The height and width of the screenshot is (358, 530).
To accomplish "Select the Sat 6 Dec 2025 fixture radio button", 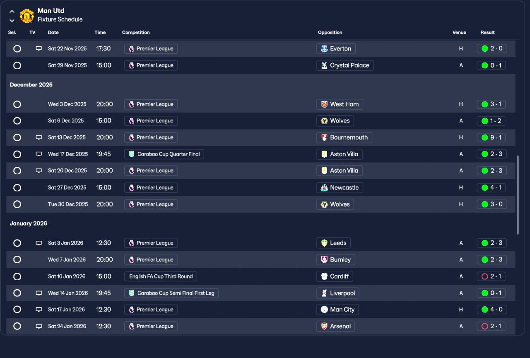I will (x=17, y=121).
